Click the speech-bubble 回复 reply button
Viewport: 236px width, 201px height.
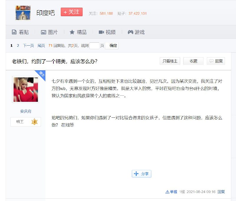(x=216, y=61)
